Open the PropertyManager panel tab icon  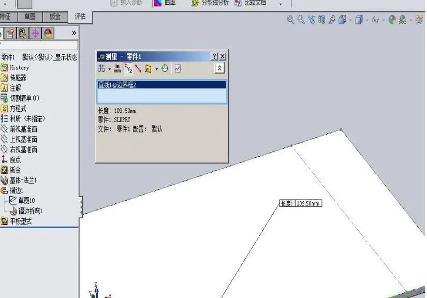[10, 33]
